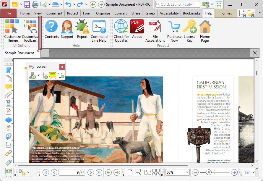Image resolution: width=263 pixels, height=181 pixels.
Task: Click the Undo arrow
Action: coord(68,4)
